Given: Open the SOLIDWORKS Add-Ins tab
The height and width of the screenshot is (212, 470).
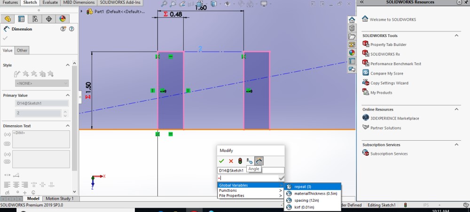Looking at the screenshot, I should (120, 2).
